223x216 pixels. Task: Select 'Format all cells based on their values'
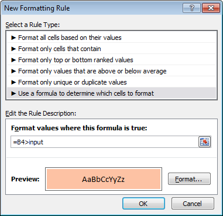112,38
